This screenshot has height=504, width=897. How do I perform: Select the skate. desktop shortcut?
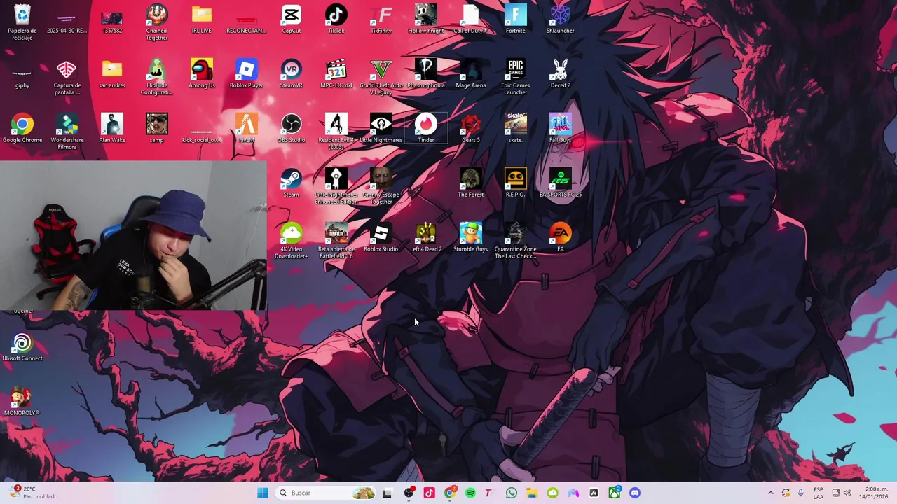[x=515, y=129]
